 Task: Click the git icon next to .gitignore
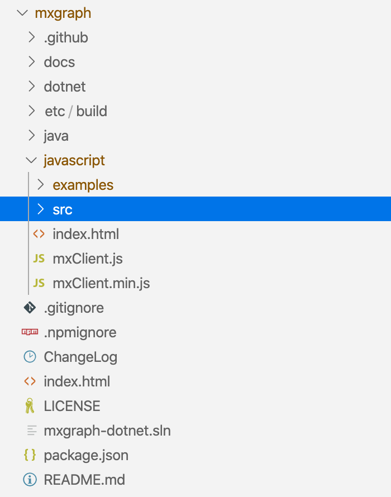coord(29,308)
